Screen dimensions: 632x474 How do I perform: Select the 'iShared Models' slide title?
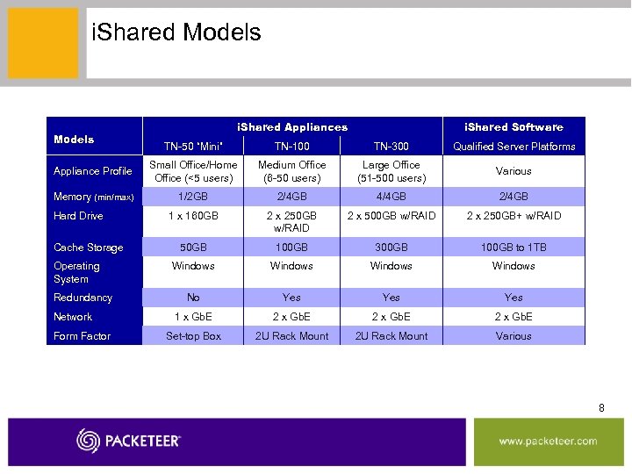click(176, 32)
